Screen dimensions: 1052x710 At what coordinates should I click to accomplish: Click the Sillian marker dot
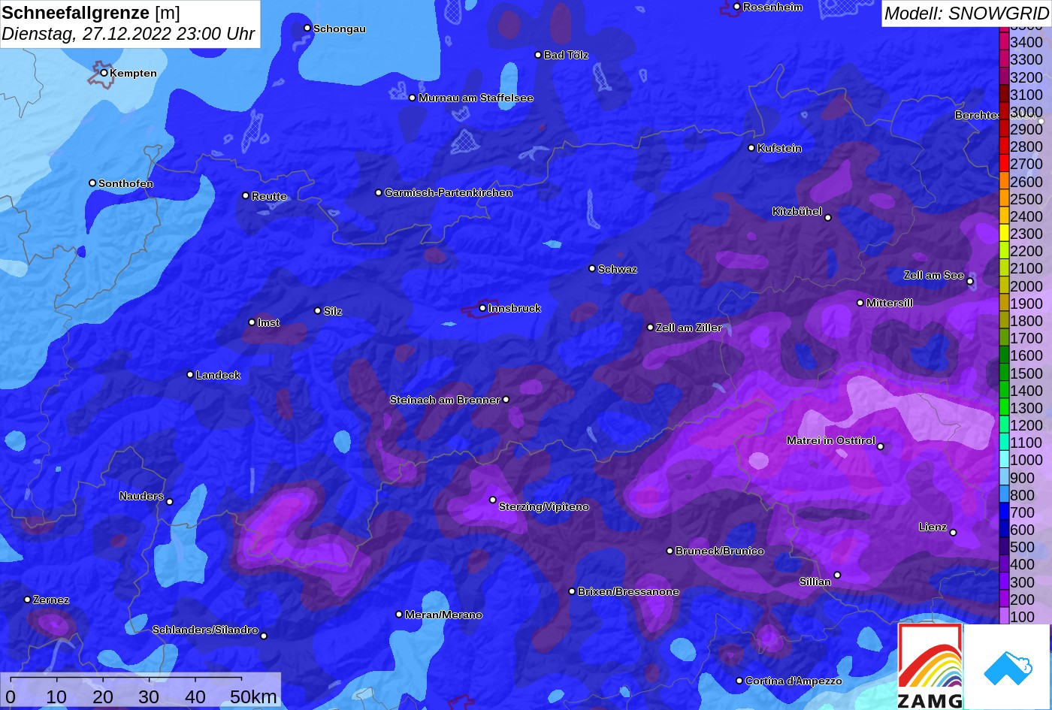[837, 576]
